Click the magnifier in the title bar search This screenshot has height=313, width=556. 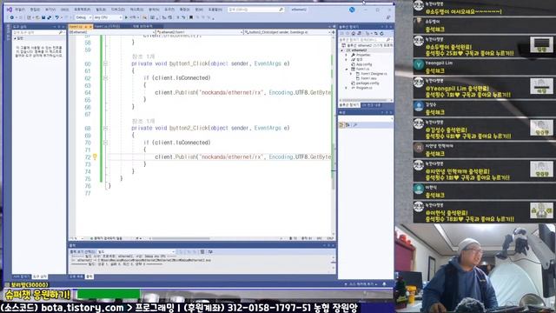coord(281,10)
